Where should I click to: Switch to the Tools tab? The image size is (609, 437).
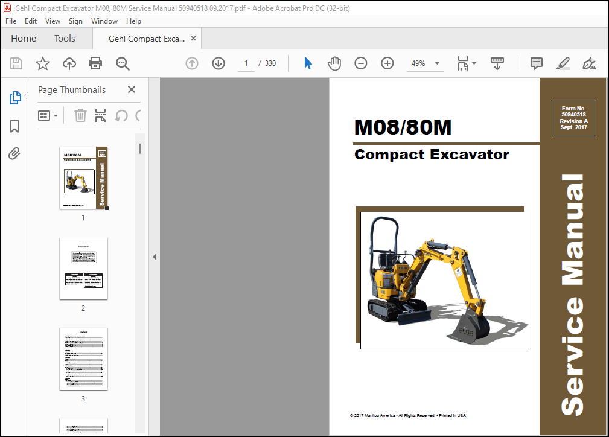click(x=65, y=39)
